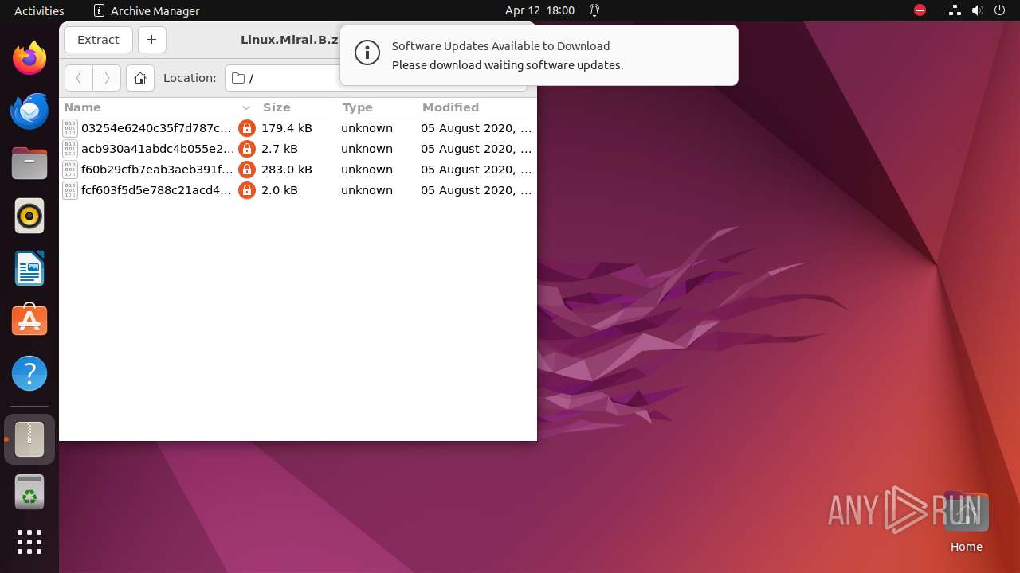Open Software Updates notification

tap(539, 56)
